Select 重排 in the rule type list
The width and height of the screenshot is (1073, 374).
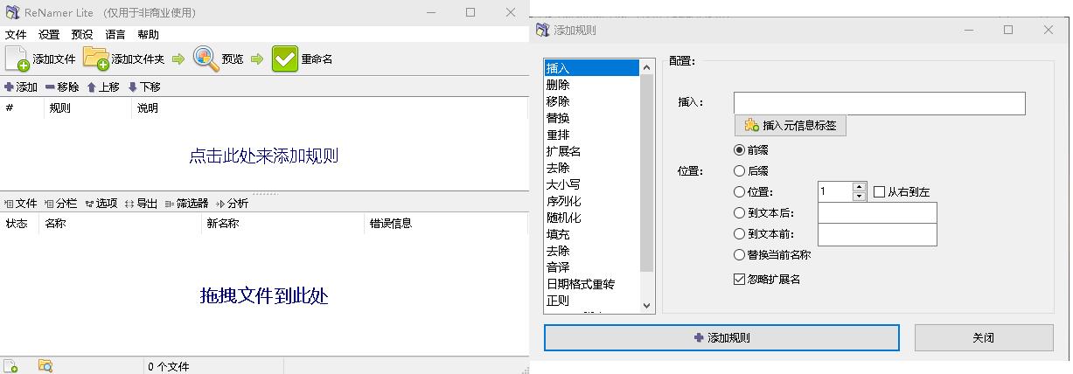[x=592, y=135]
